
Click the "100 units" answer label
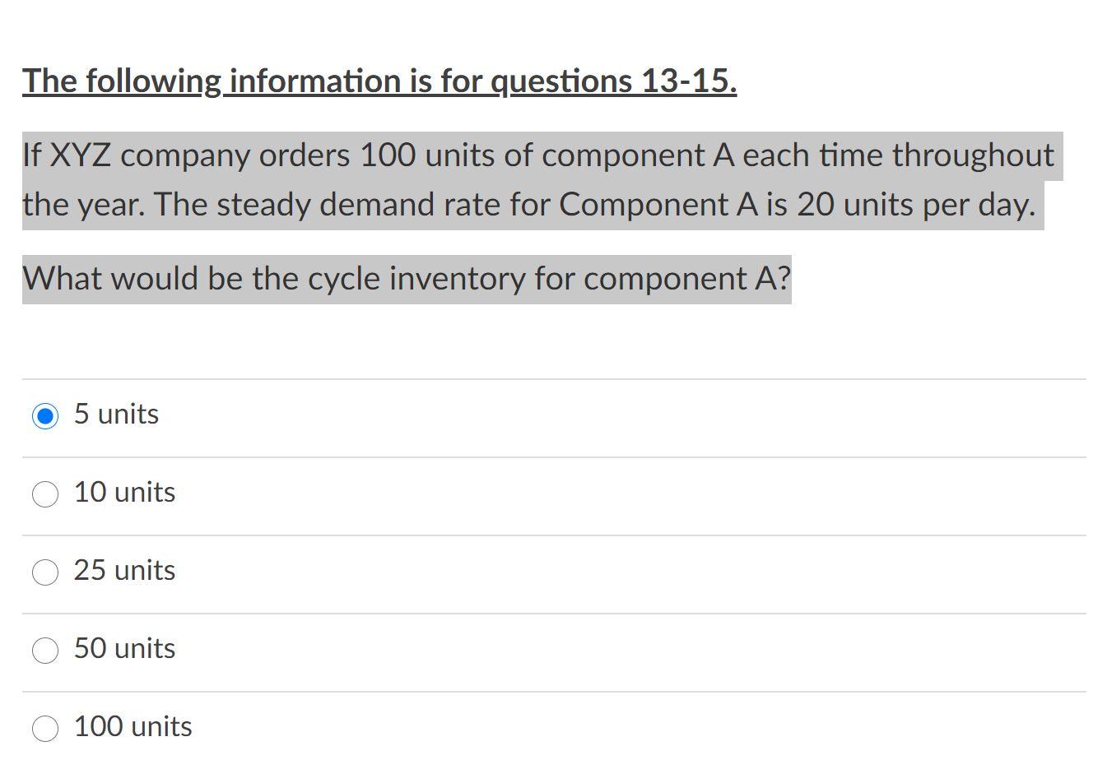point(132,727)
